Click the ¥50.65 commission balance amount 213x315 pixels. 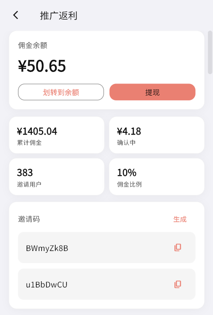tap(42, 66)
